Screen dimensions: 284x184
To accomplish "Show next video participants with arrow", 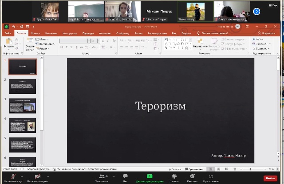I will 256,12.
